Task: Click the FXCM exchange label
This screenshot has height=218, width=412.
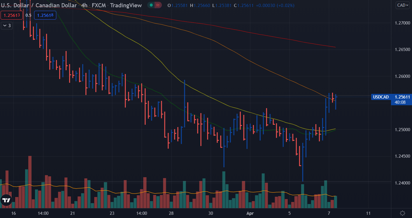Action: click(99, 5)
